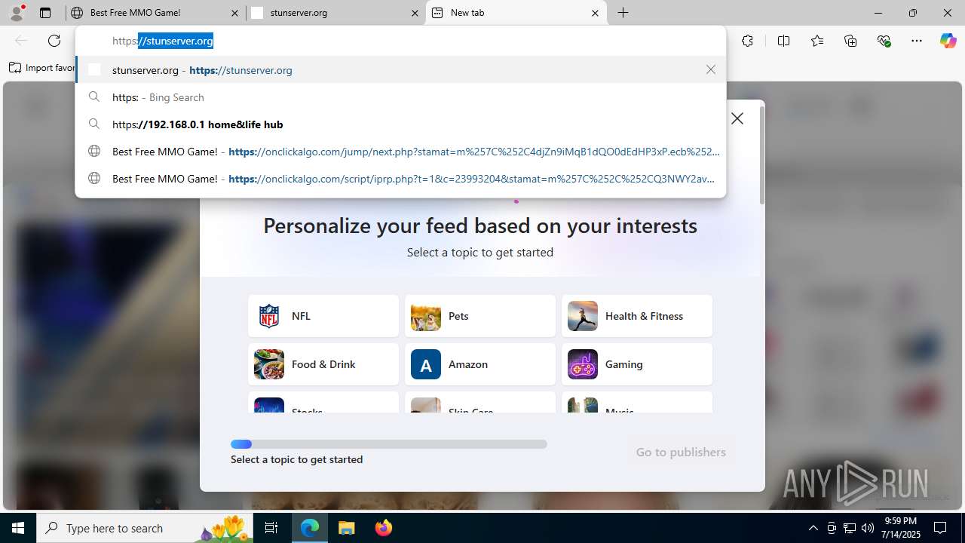
Task: Close the stunserver.org tab
Action: 415,13
